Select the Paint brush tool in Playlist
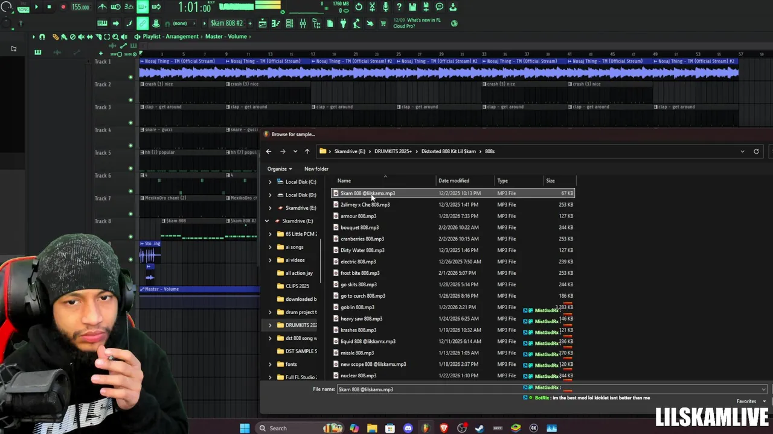The image size is (773, 434). [63, 37]
